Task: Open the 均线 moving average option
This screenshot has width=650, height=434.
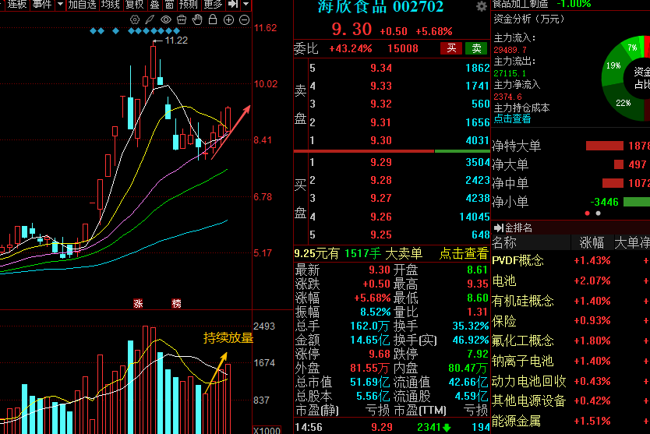Action: (111, 5)
